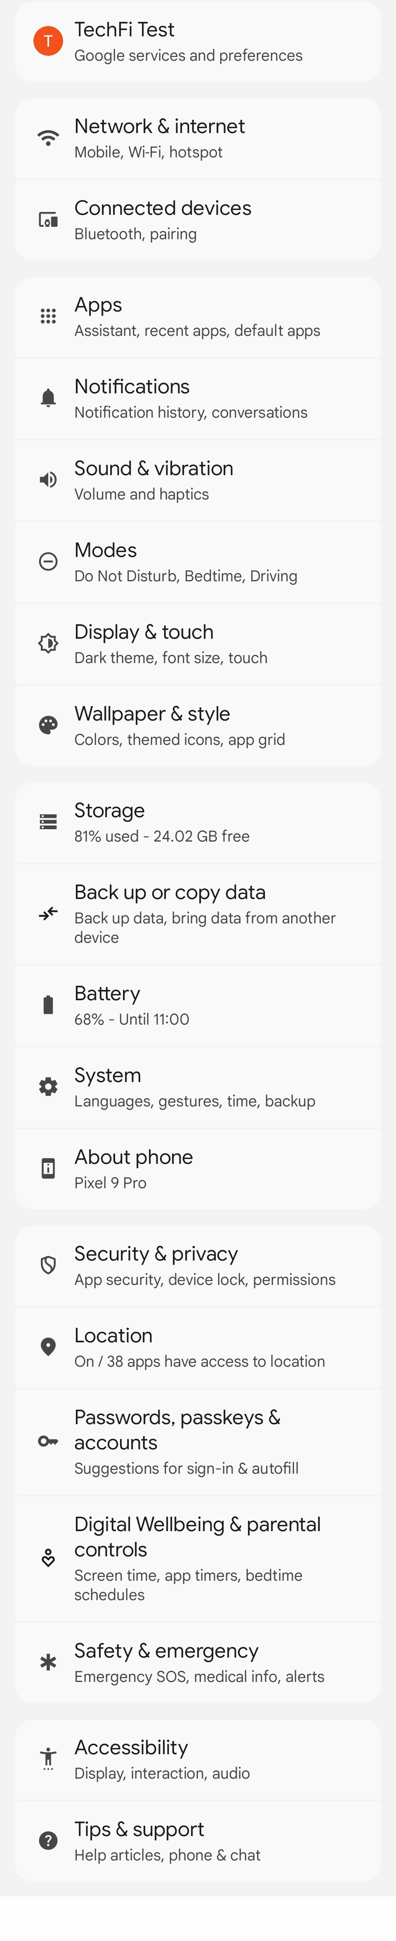
Task: Open About phone Pixel 9 Pro
Action: coord(198,1169)
